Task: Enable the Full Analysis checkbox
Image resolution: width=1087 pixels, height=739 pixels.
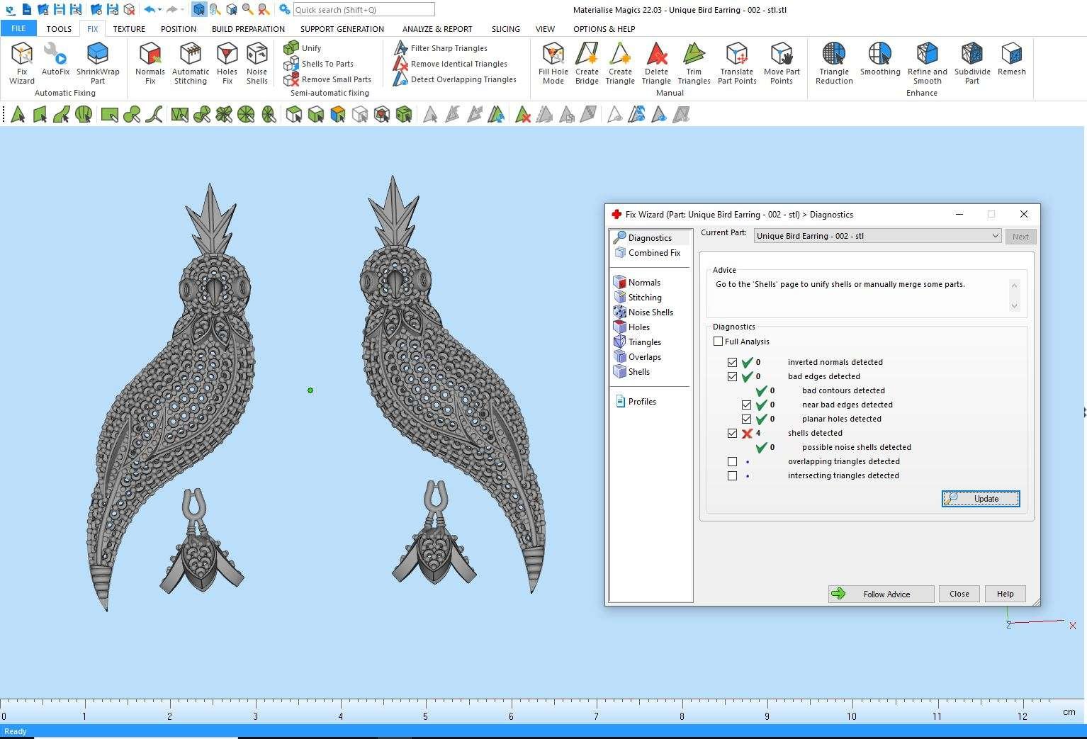Action: (719, 342)
